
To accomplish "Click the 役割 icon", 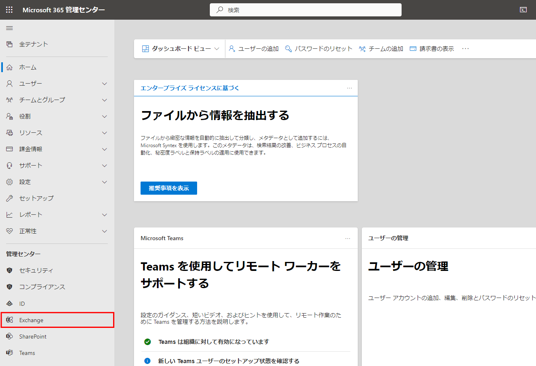I will click(9, 116).
